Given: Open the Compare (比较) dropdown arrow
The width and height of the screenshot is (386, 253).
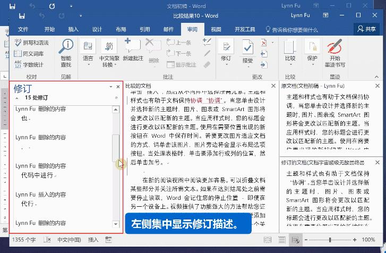Looking at the screenshot, I should (x=290, y=65).
